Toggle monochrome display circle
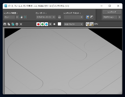Screen dimensions: 125x97 [54, 24]
